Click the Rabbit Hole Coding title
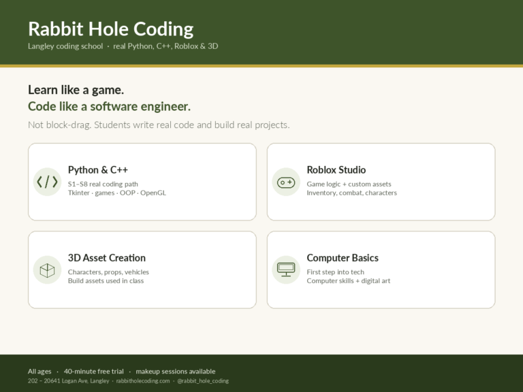Screen dimensions: 523x392 pyautogui.click(x=111, y=29)
